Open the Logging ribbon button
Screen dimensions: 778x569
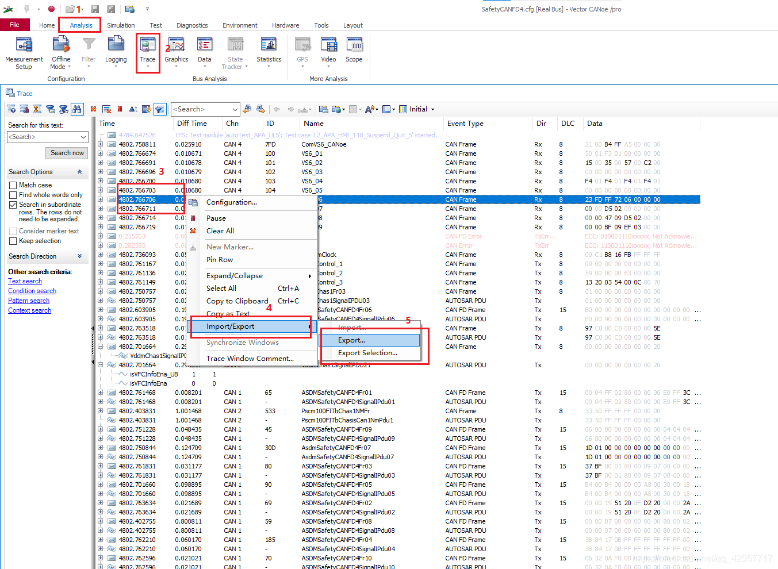click(116, 52)
